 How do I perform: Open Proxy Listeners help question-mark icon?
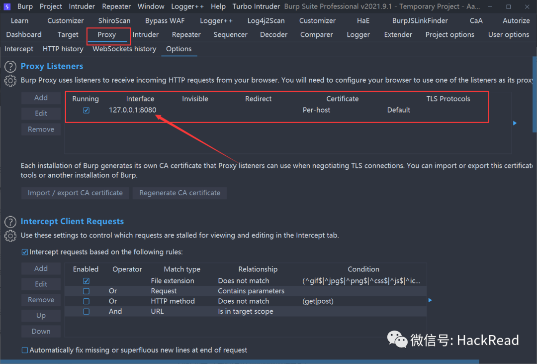click(x=10, y=66)
